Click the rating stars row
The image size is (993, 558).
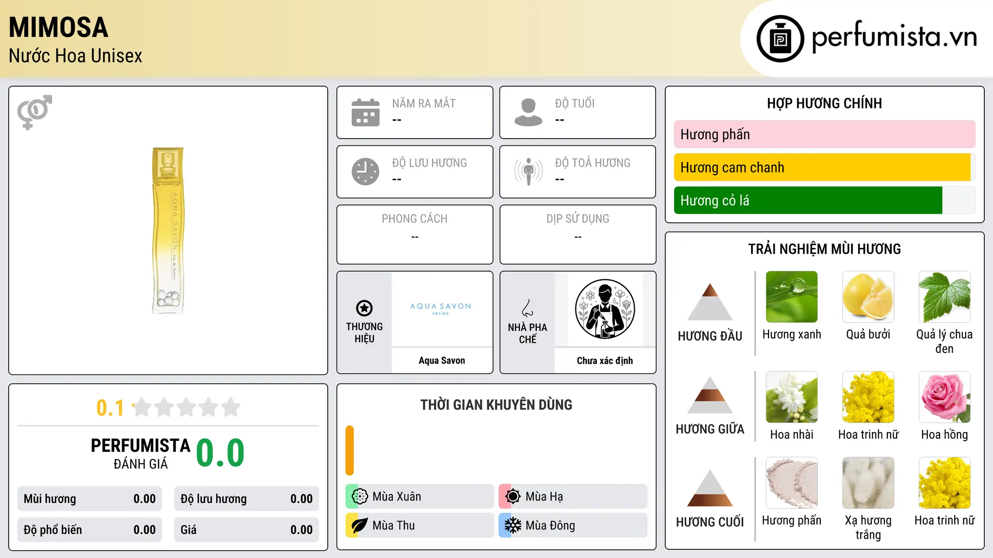click(x=186, y=407)
